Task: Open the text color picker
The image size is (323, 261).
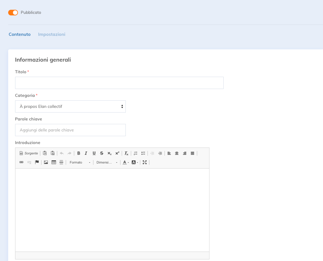Action: coord(126,162)
